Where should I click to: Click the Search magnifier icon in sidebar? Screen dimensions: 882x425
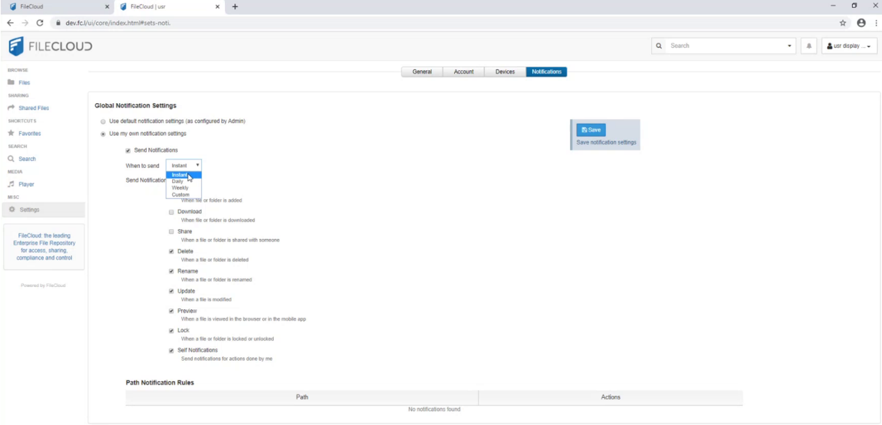pyautogui.click(x=11, y=159)
